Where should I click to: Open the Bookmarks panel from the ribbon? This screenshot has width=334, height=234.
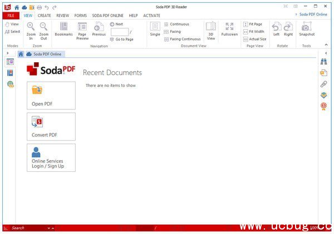63,29
